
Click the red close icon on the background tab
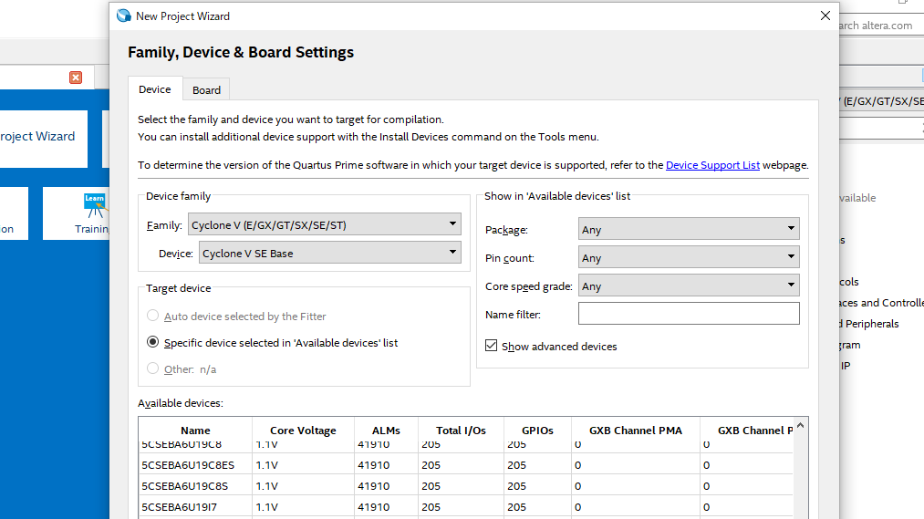(76, 78)
